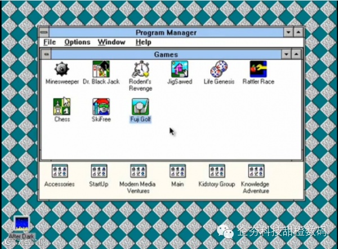The image size is (338, 249).
Task: Click the JigSawed label text
Action: 180,82
